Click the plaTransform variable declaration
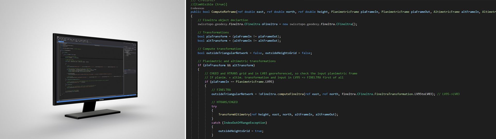The width and height of the screenshot is (496, 139). coord(216,37)
